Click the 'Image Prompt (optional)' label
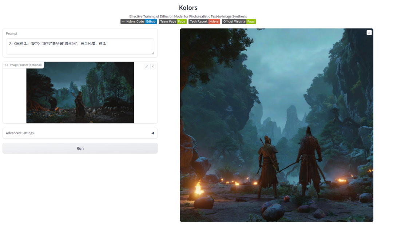 25,65
